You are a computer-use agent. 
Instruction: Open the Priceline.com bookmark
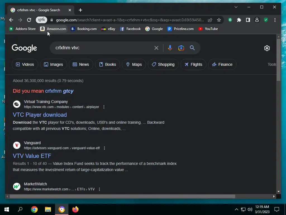180,29
